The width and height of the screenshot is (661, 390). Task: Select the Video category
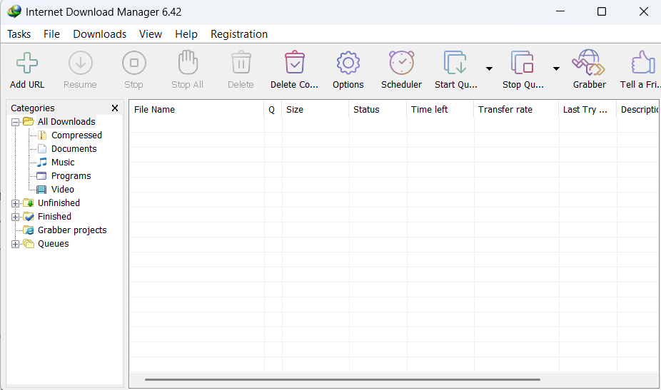coord(62,190)
